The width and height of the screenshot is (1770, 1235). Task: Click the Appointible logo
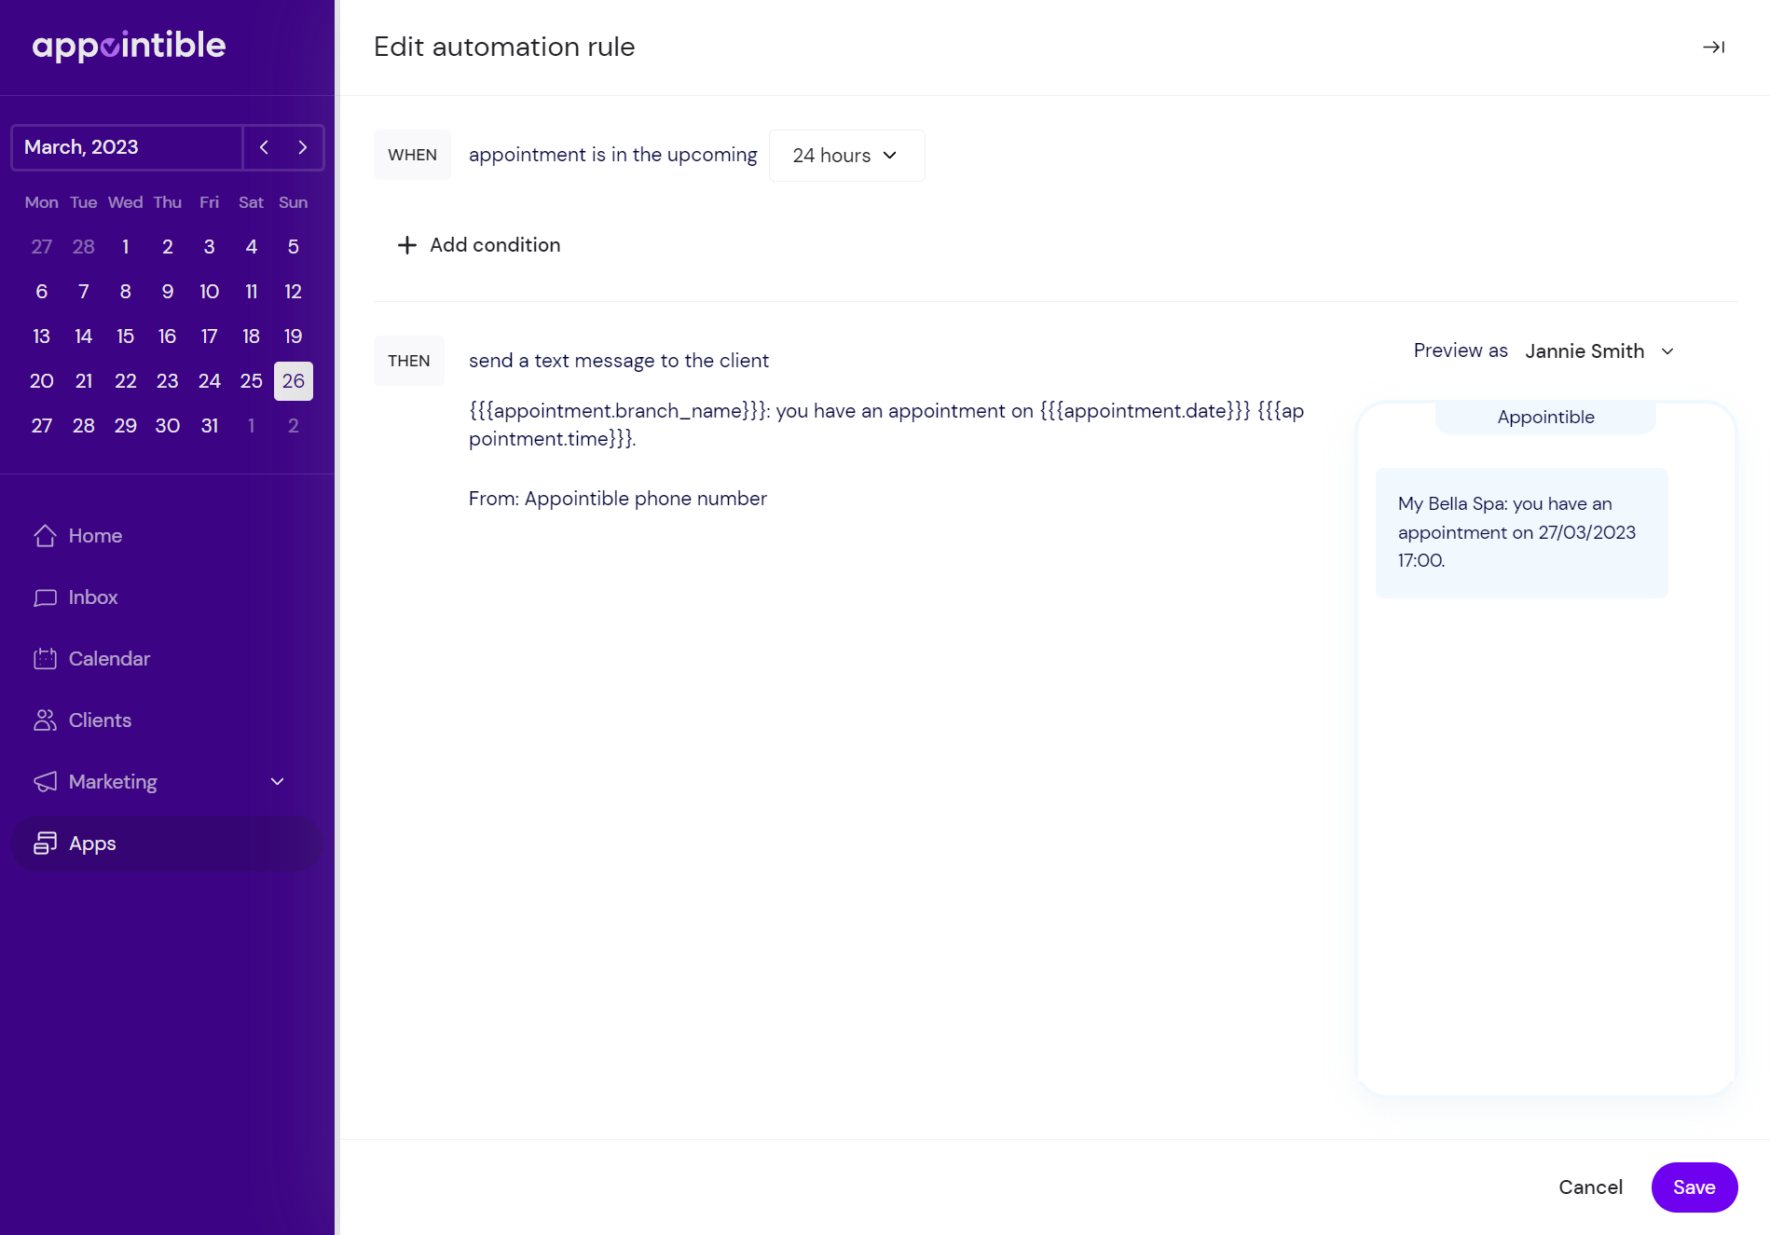click(130, 45)
